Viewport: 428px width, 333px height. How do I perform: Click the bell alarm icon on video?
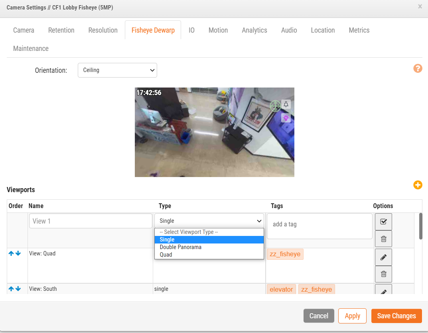[286, 104]
